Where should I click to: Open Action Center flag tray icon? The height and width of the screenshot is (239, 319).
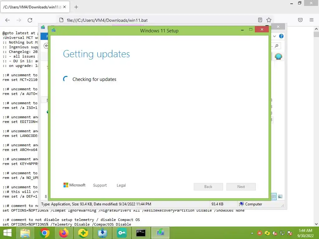pyautogui.click(x=290, y=233)
